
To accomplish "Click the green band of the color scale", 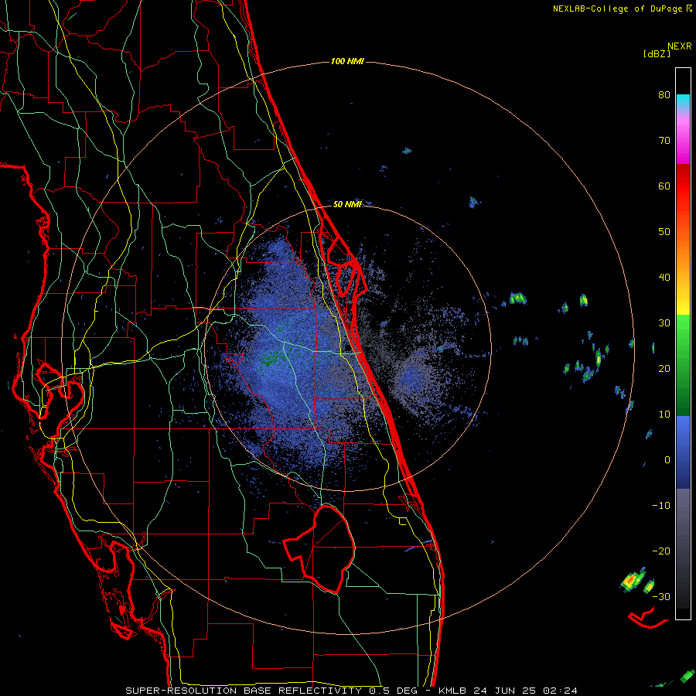I will click(683, 365).
